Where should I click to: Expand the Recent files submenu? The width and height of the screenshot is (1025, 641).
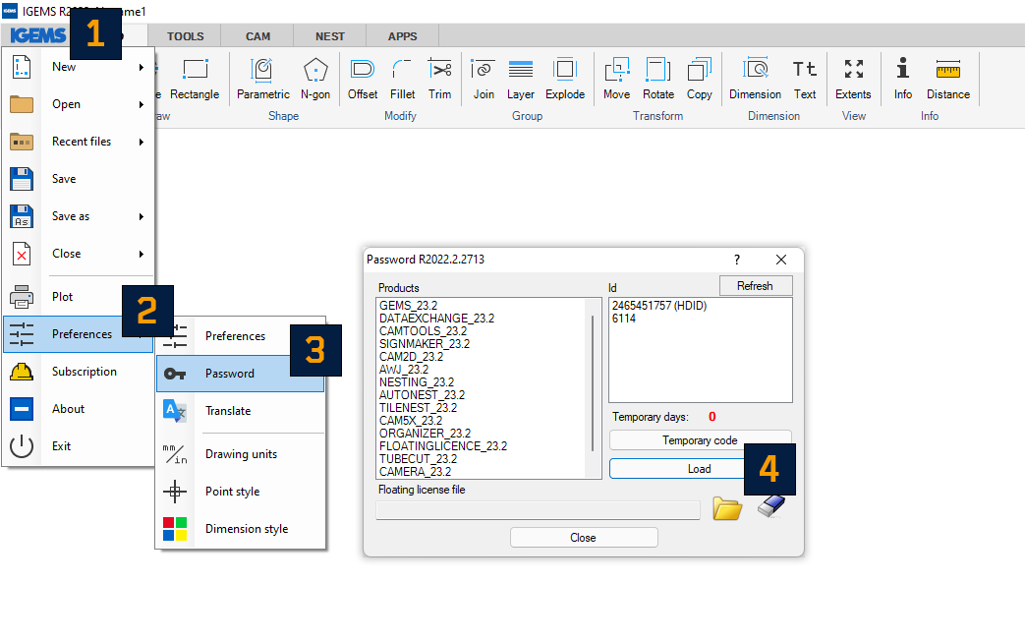pos(83,141)
